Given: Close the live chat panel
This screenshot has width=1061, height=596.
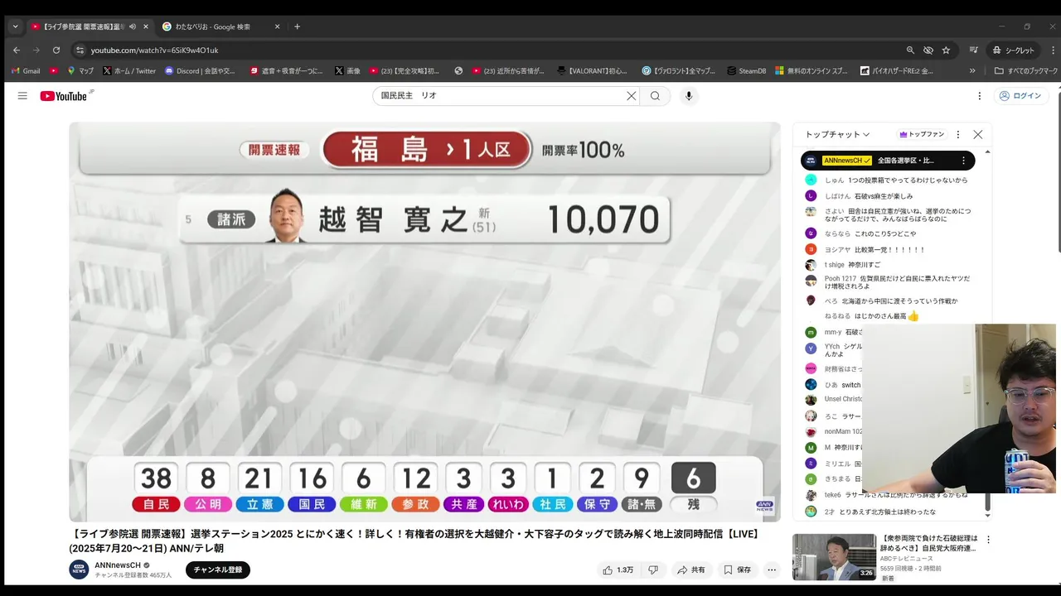Looking at the screenshot, I should point(978,134).
